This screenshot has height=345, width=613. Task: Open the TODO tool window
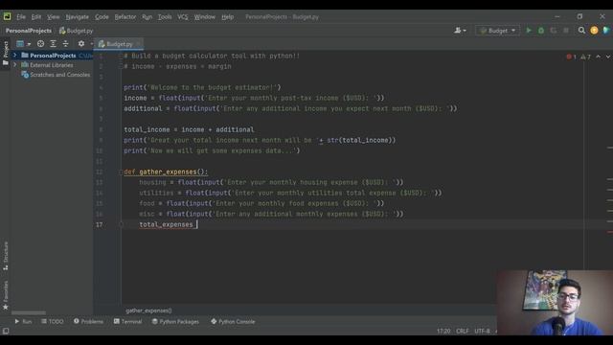[52, 322]
